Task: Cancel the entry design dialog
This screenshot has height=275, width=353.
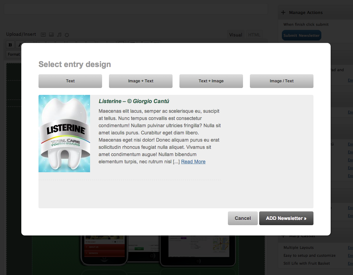Action: point(243,218)
